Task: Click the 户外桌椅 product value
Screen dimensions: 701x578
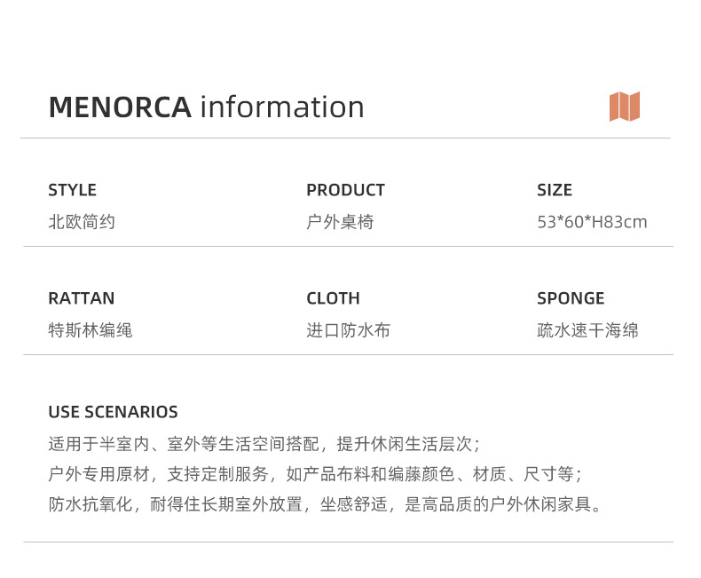Action: click(340, 222)
